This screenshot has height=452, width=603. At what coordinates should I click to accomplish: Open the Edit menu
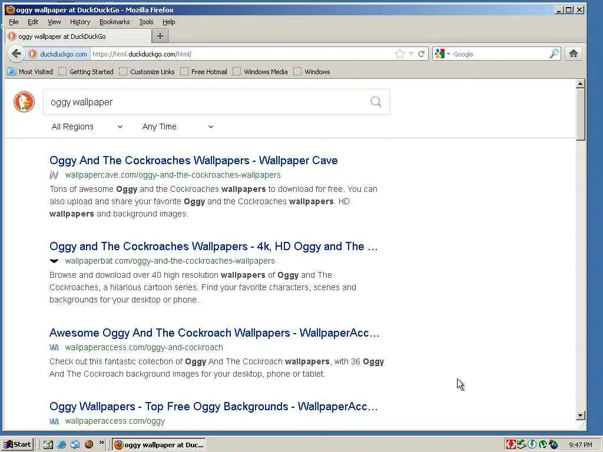pyautogui.click(x=33, y=22)
